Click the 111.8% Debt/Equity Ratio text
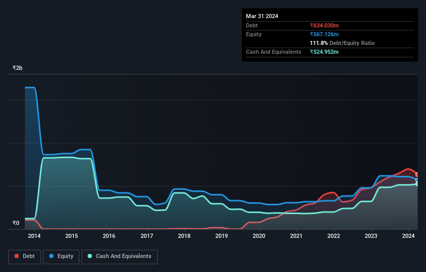This screenshot has width=426, height=272. (x=342, y=43)
